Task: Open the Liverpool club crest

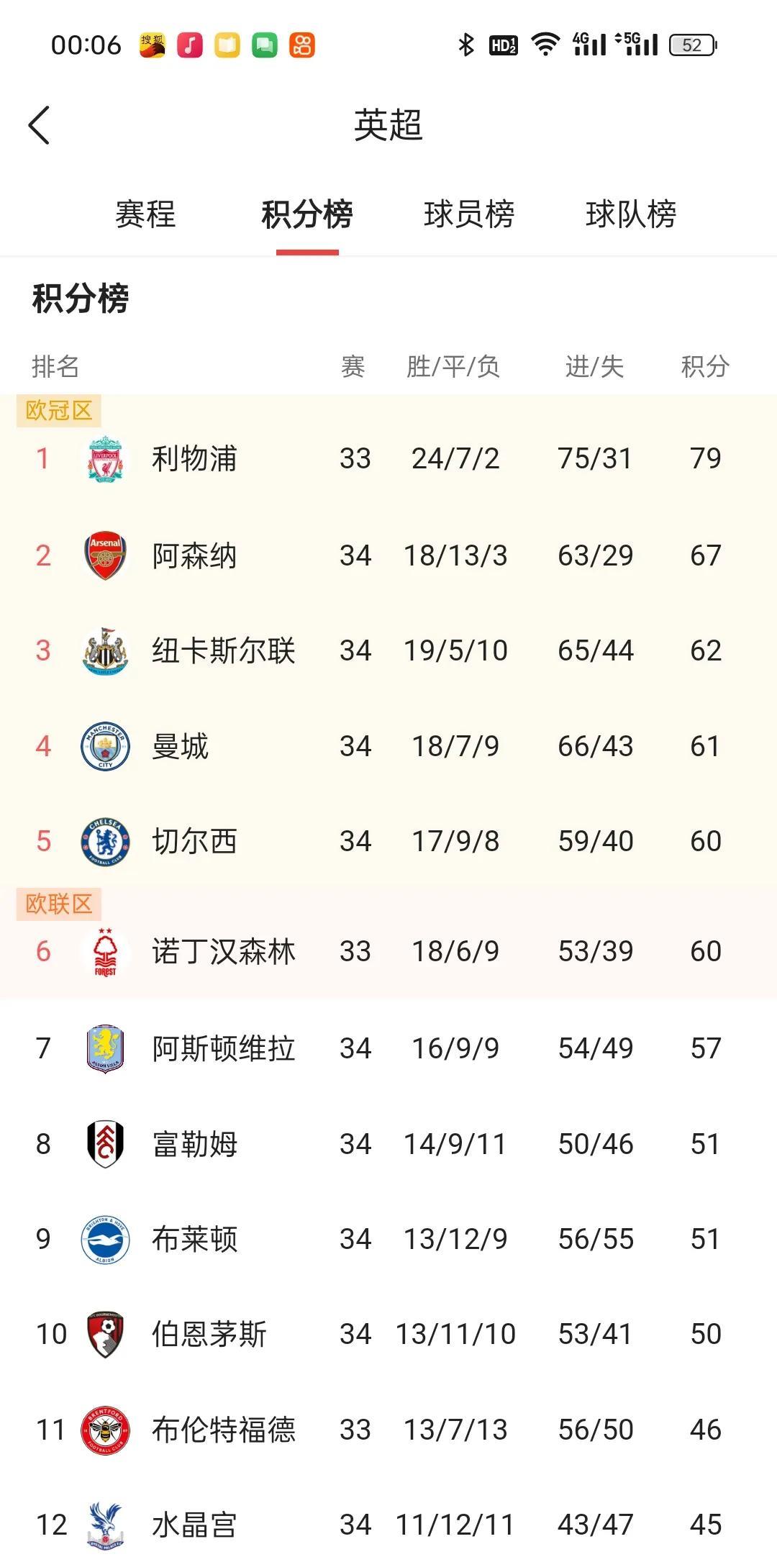Action: click(106, 458)
